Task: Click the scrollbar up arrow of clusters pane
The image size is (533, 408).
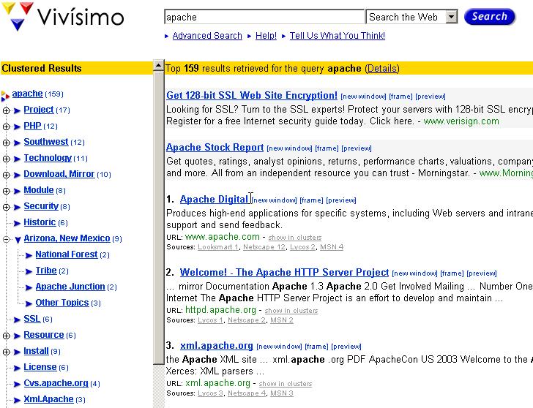Action: click(159, 65)
